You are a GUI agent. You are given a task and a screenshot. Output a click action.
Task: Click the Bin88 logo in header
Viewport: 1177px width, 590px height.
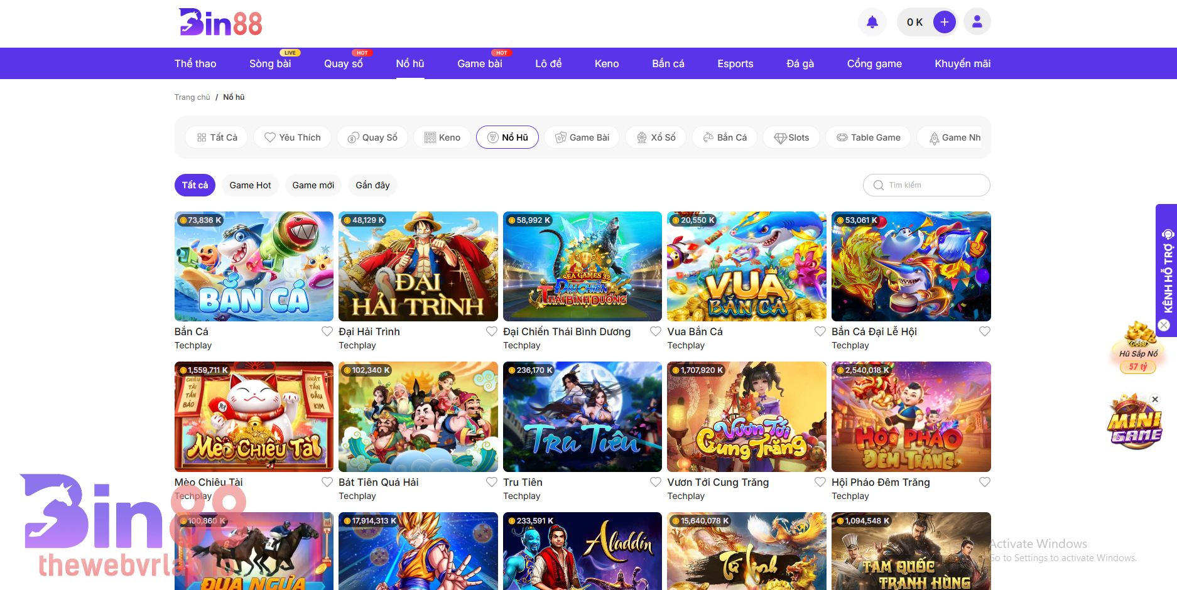coord(220,23)
